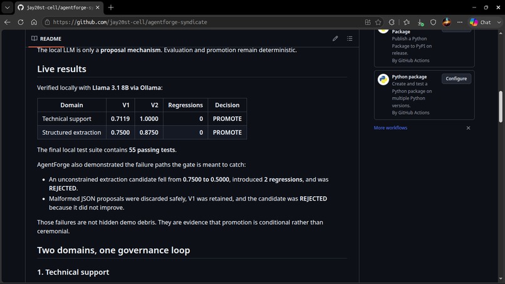Click the Domain column header
The width and height of the screenshot is (505, 284).
pos(72,105)
